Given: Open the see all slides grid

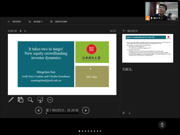Looking at the screenshot, I should 21,100.
